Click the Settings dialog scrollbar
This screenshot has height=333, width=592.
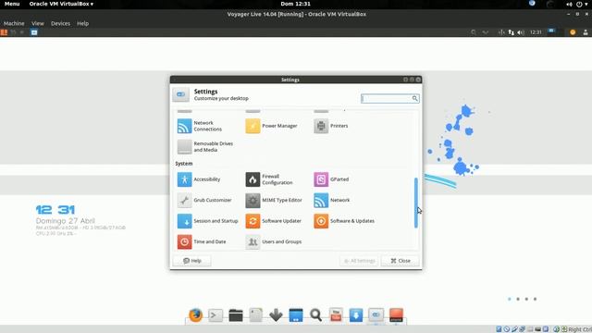(x=416, y=203)
